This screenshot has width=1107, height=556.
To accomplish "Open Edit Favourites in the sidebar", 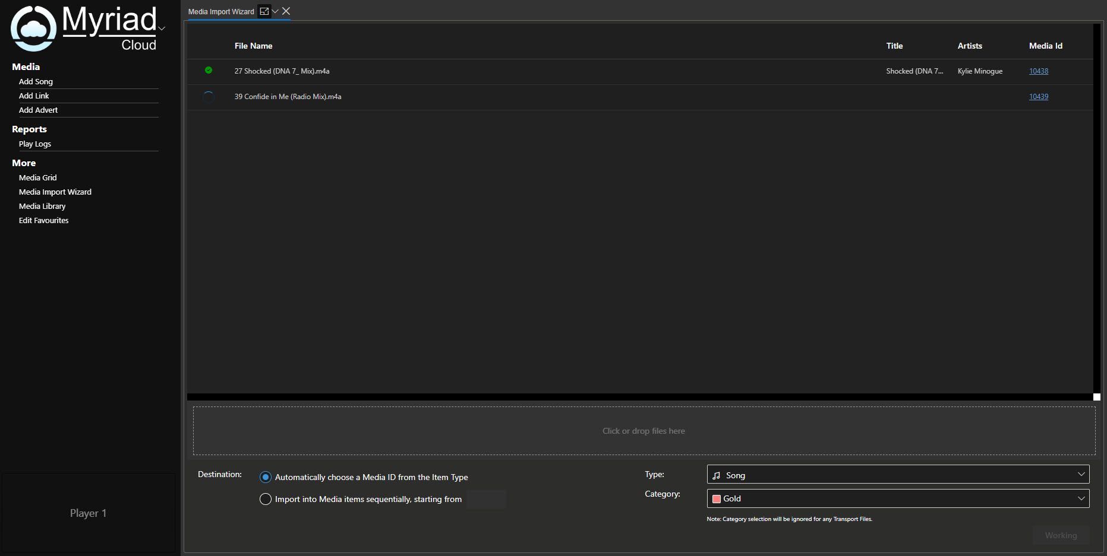I will (x=43, y=220).
